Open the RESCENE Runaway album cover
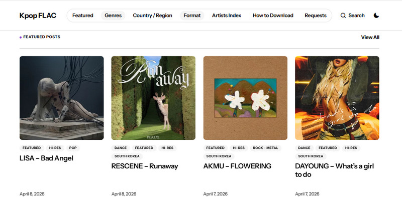This screenshot has width=402, height=213. (x=153, y=98)
